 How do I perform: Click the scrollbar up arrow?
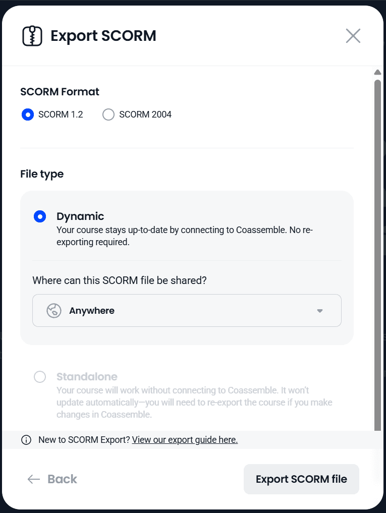coord(377,72)
